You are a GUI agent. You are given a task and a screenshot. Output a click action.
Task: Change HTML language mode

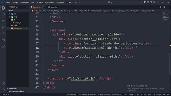pyautogui.click(x=137, y=94)
